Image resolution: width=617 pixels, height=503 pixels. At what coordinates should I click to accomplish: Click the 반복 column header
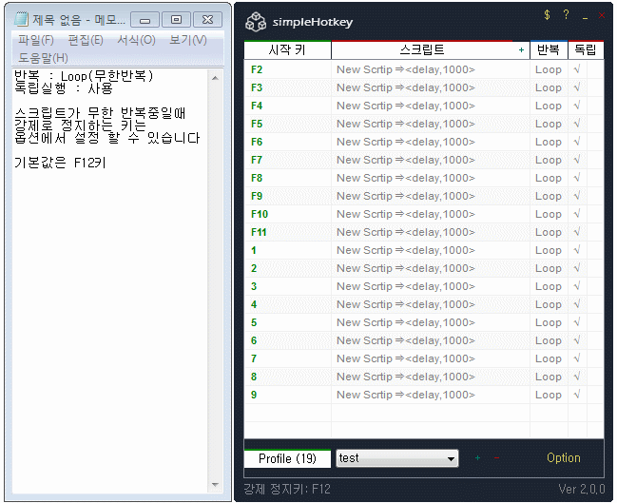(549, 50)
